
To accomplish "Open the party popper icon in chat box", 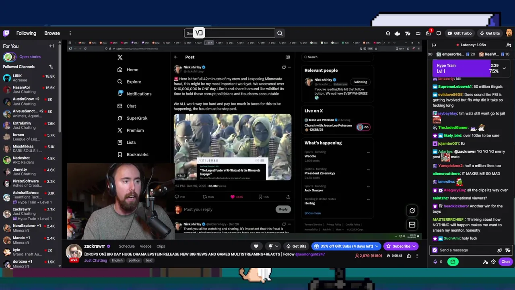I will [500, 250].
